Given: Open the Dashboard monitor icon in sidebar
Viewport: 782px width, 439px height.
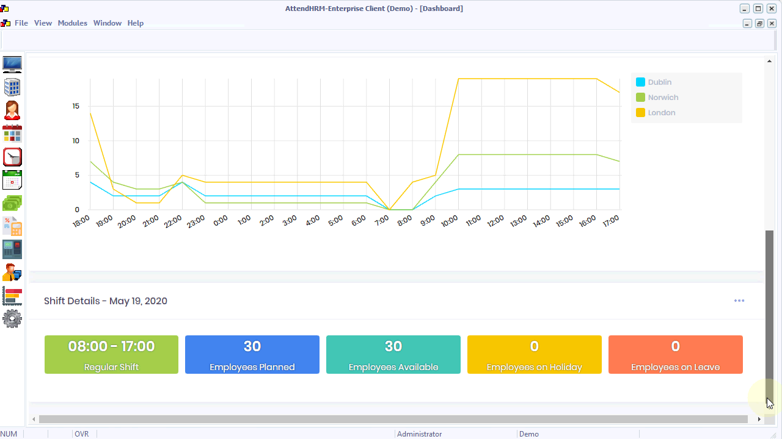Looking at the screenshot, I should (12, 65).
